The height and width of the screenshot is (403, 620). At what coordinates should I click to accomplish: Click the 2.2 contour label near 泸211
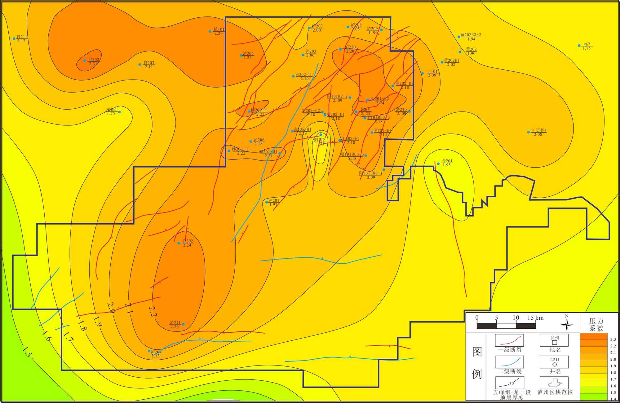(x=153, y=312)
